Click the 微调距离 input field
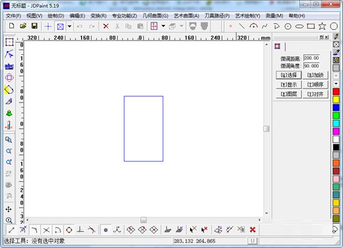This screenshot has width=343, height=248. tap(311, 58)
